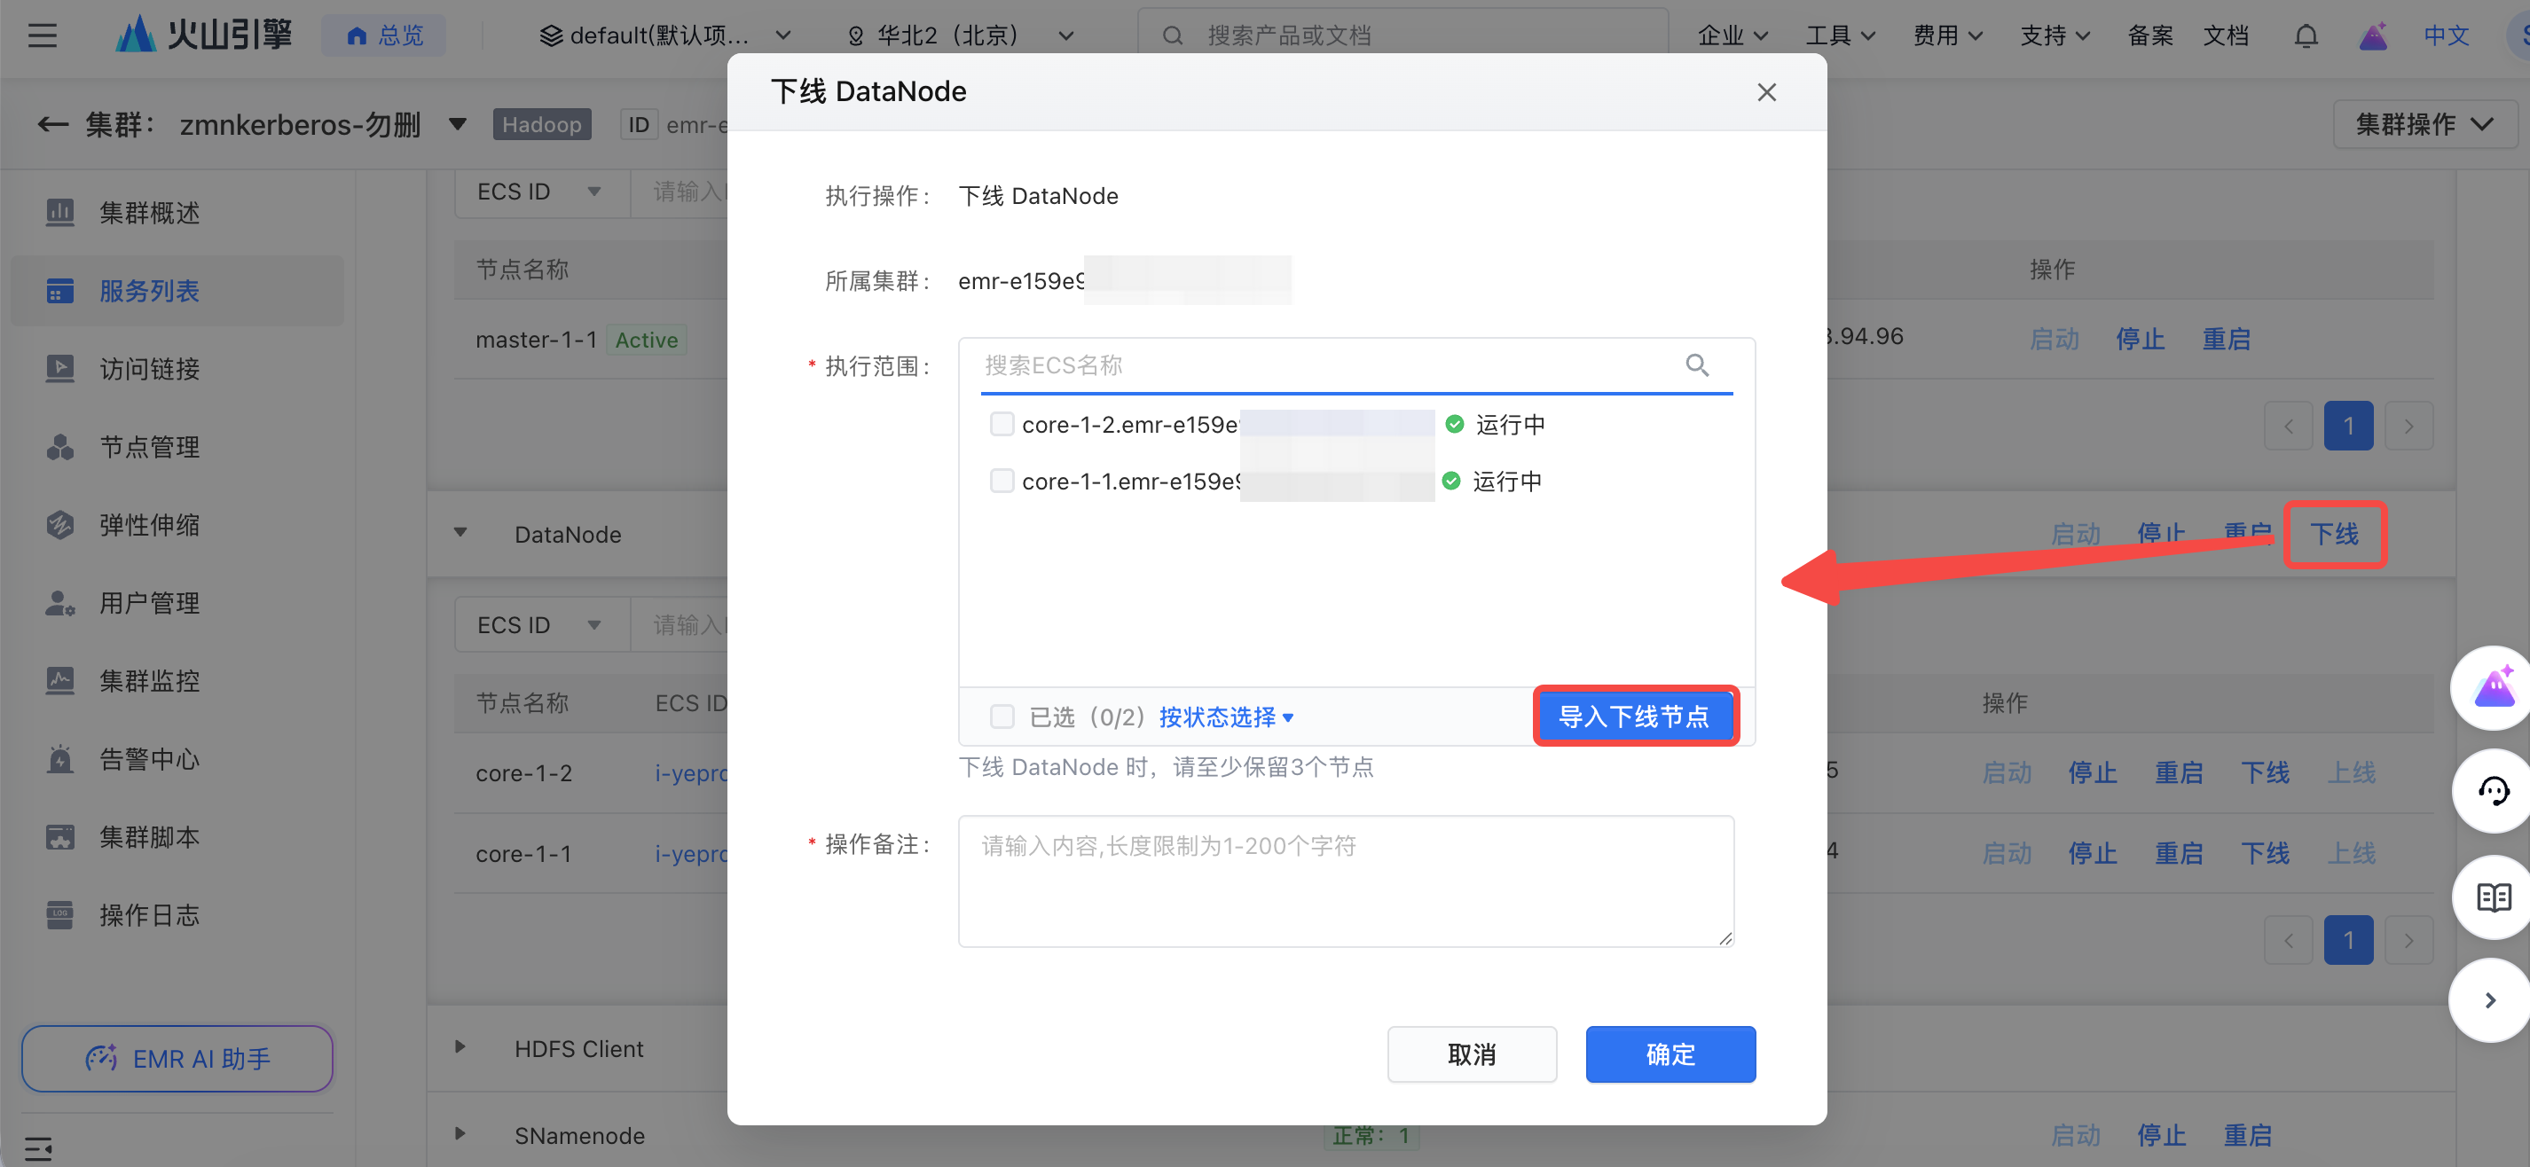2530x1167 pixels.
Task: Collapse the sidebar with the bottom icon
Action: pyautogui.click(x=38, y=1147)
